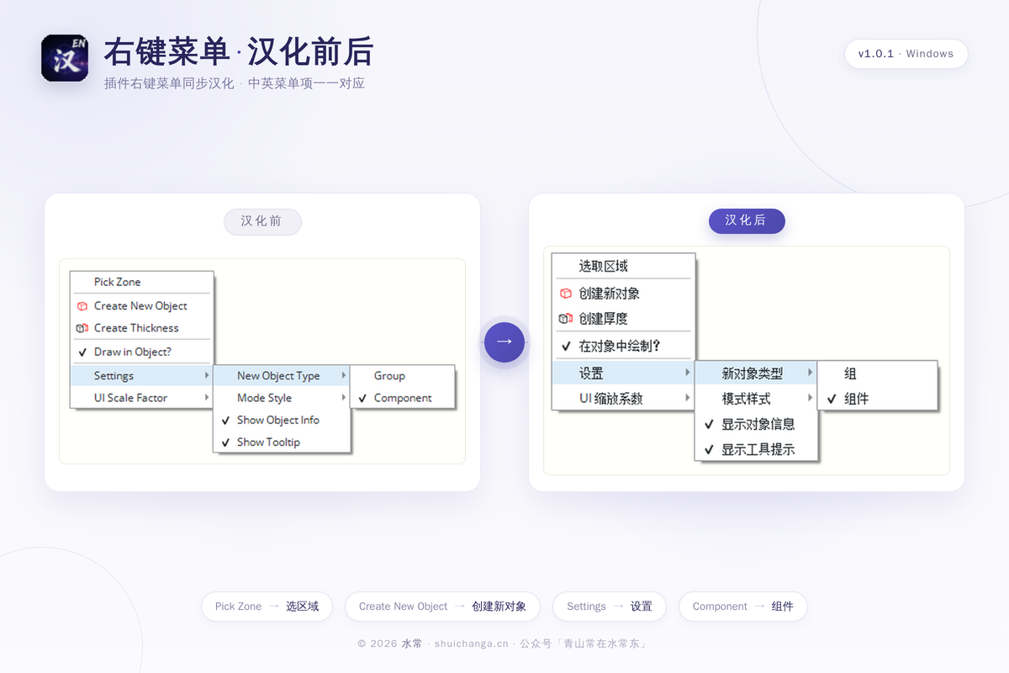This screenshot has width=1009, height=673.
Task: Toggle the checkmark next to 组件
Action: [832, 399]
